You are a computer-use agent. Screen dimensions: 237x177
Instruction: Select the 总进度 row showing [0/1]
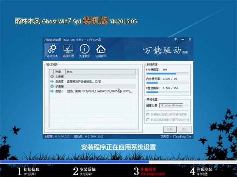point(93,81)
